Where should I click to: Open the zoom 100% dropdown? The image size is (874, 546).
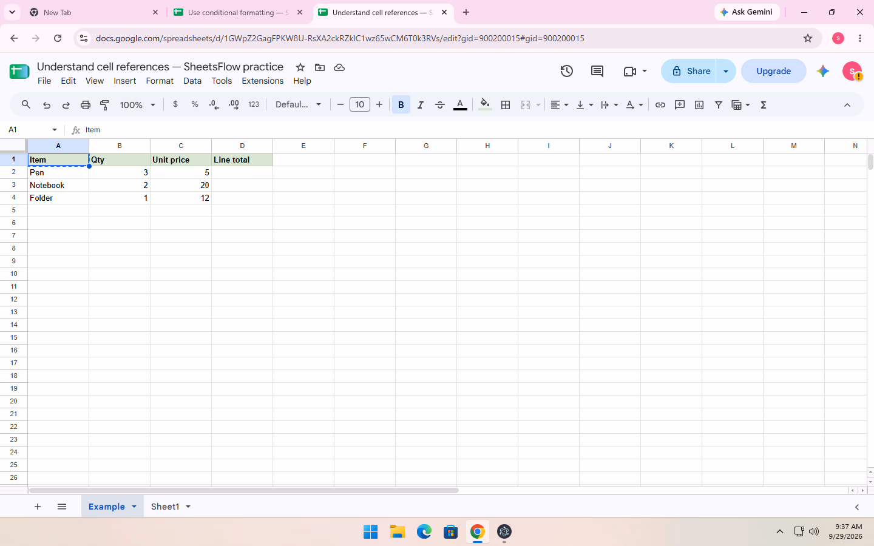click(138, 105)
